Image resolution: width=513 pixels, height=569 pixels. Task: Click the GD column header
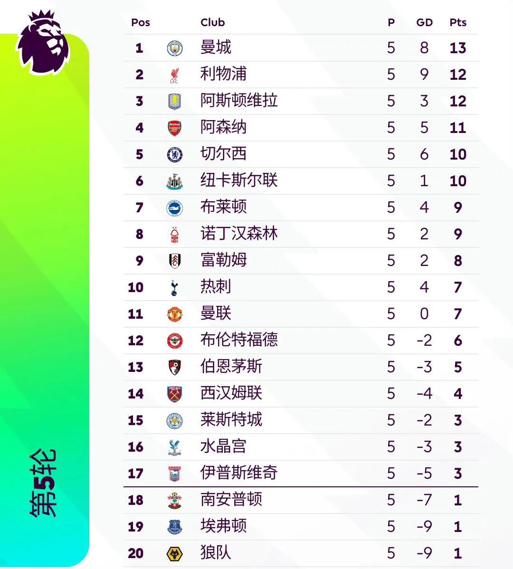point(424,22)
